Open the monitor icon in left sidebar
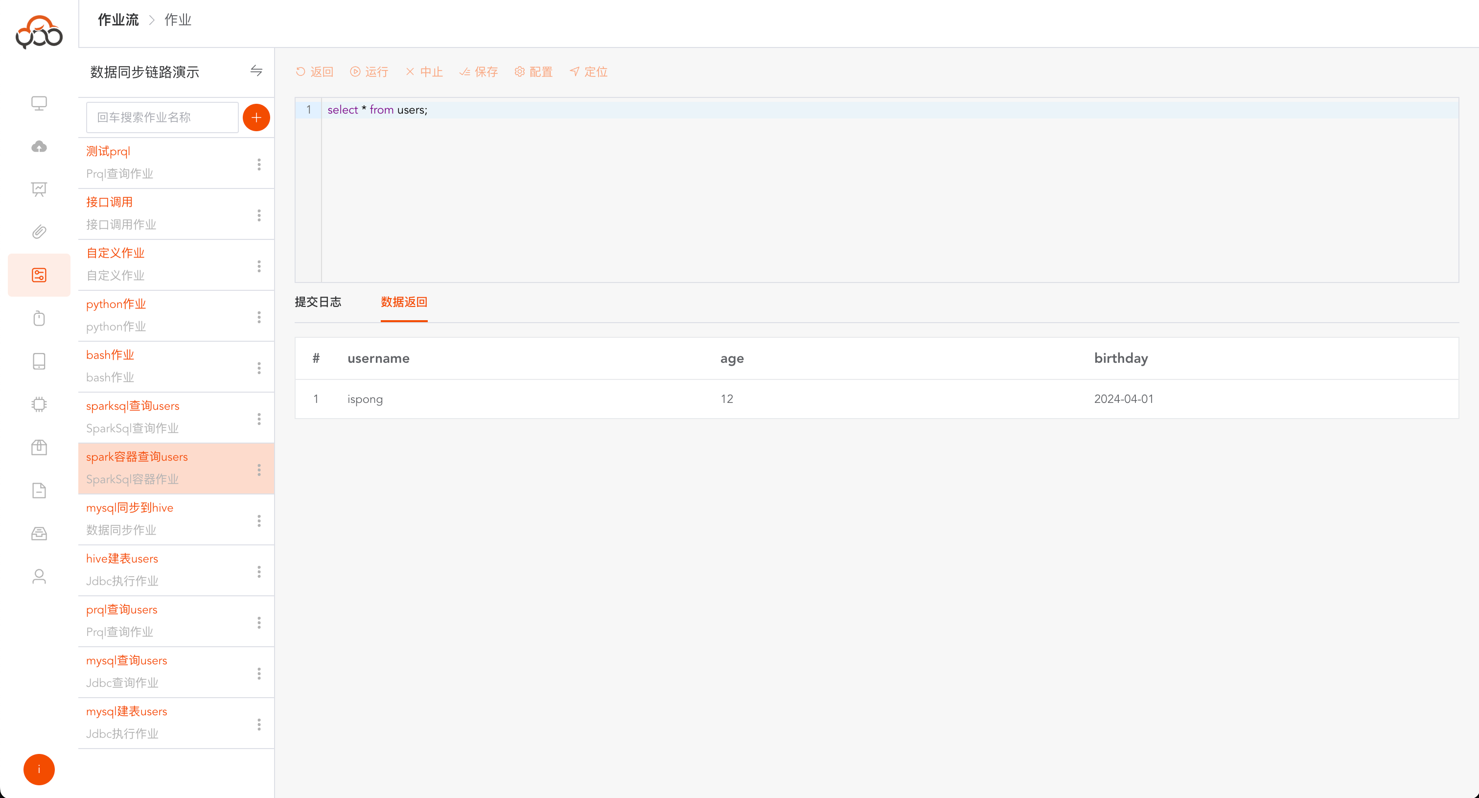 (x=39, y=103)
